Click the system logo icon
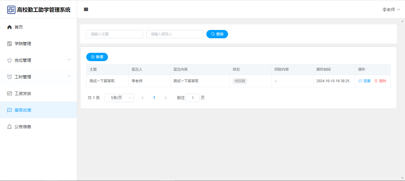 point(11,10)
